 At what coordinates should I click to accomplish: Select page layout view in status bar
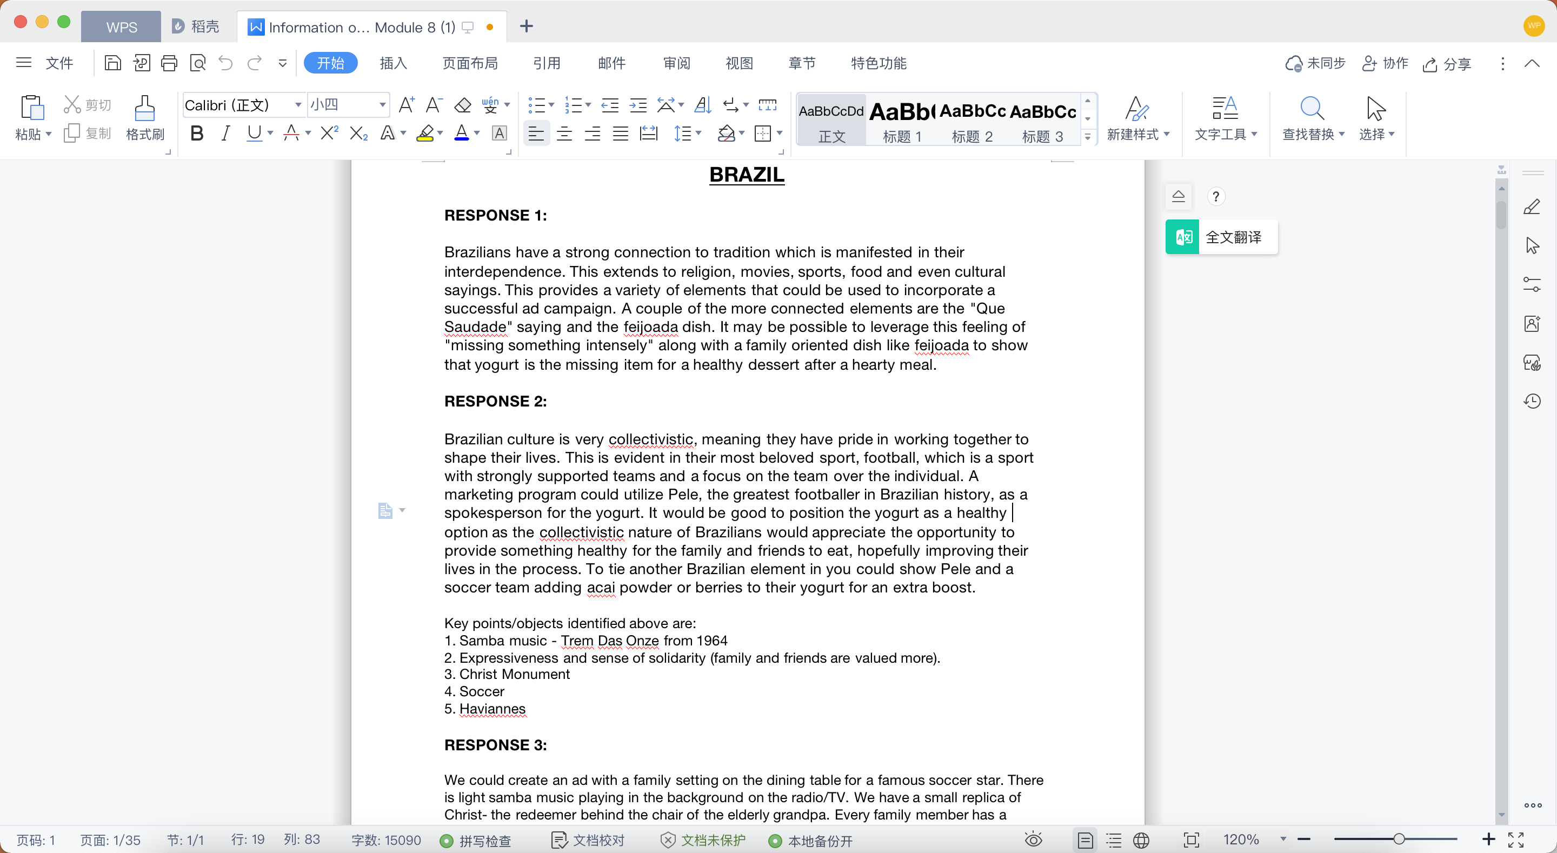point(1085,841)
